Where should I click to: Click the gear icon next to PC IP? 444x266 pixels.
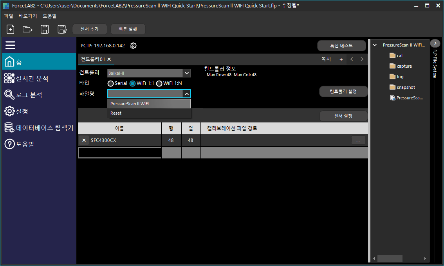tap(133, 45)
